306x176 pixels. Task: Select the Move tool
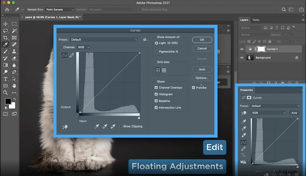(x=5, y=24)
